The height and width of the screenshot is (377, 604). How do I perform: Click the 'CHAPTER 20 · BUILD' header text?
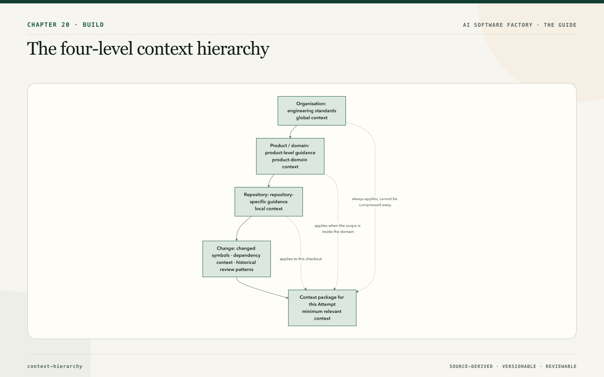tap(65, 25)
